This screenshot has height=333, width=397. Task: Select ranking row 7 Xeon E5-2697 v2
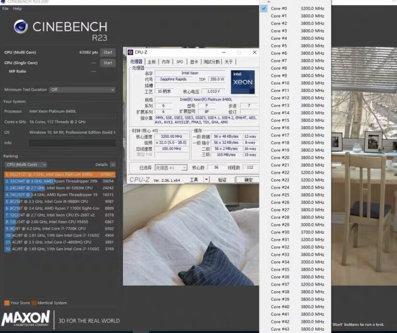tap(60, 215)
